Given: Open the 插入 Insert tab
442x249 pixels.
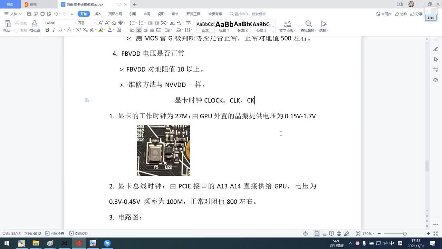Looking at the screenshot, I should point(98,14).
